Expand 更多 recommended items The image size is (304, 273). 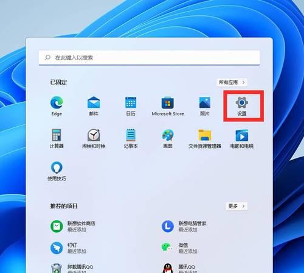(237, 206)
